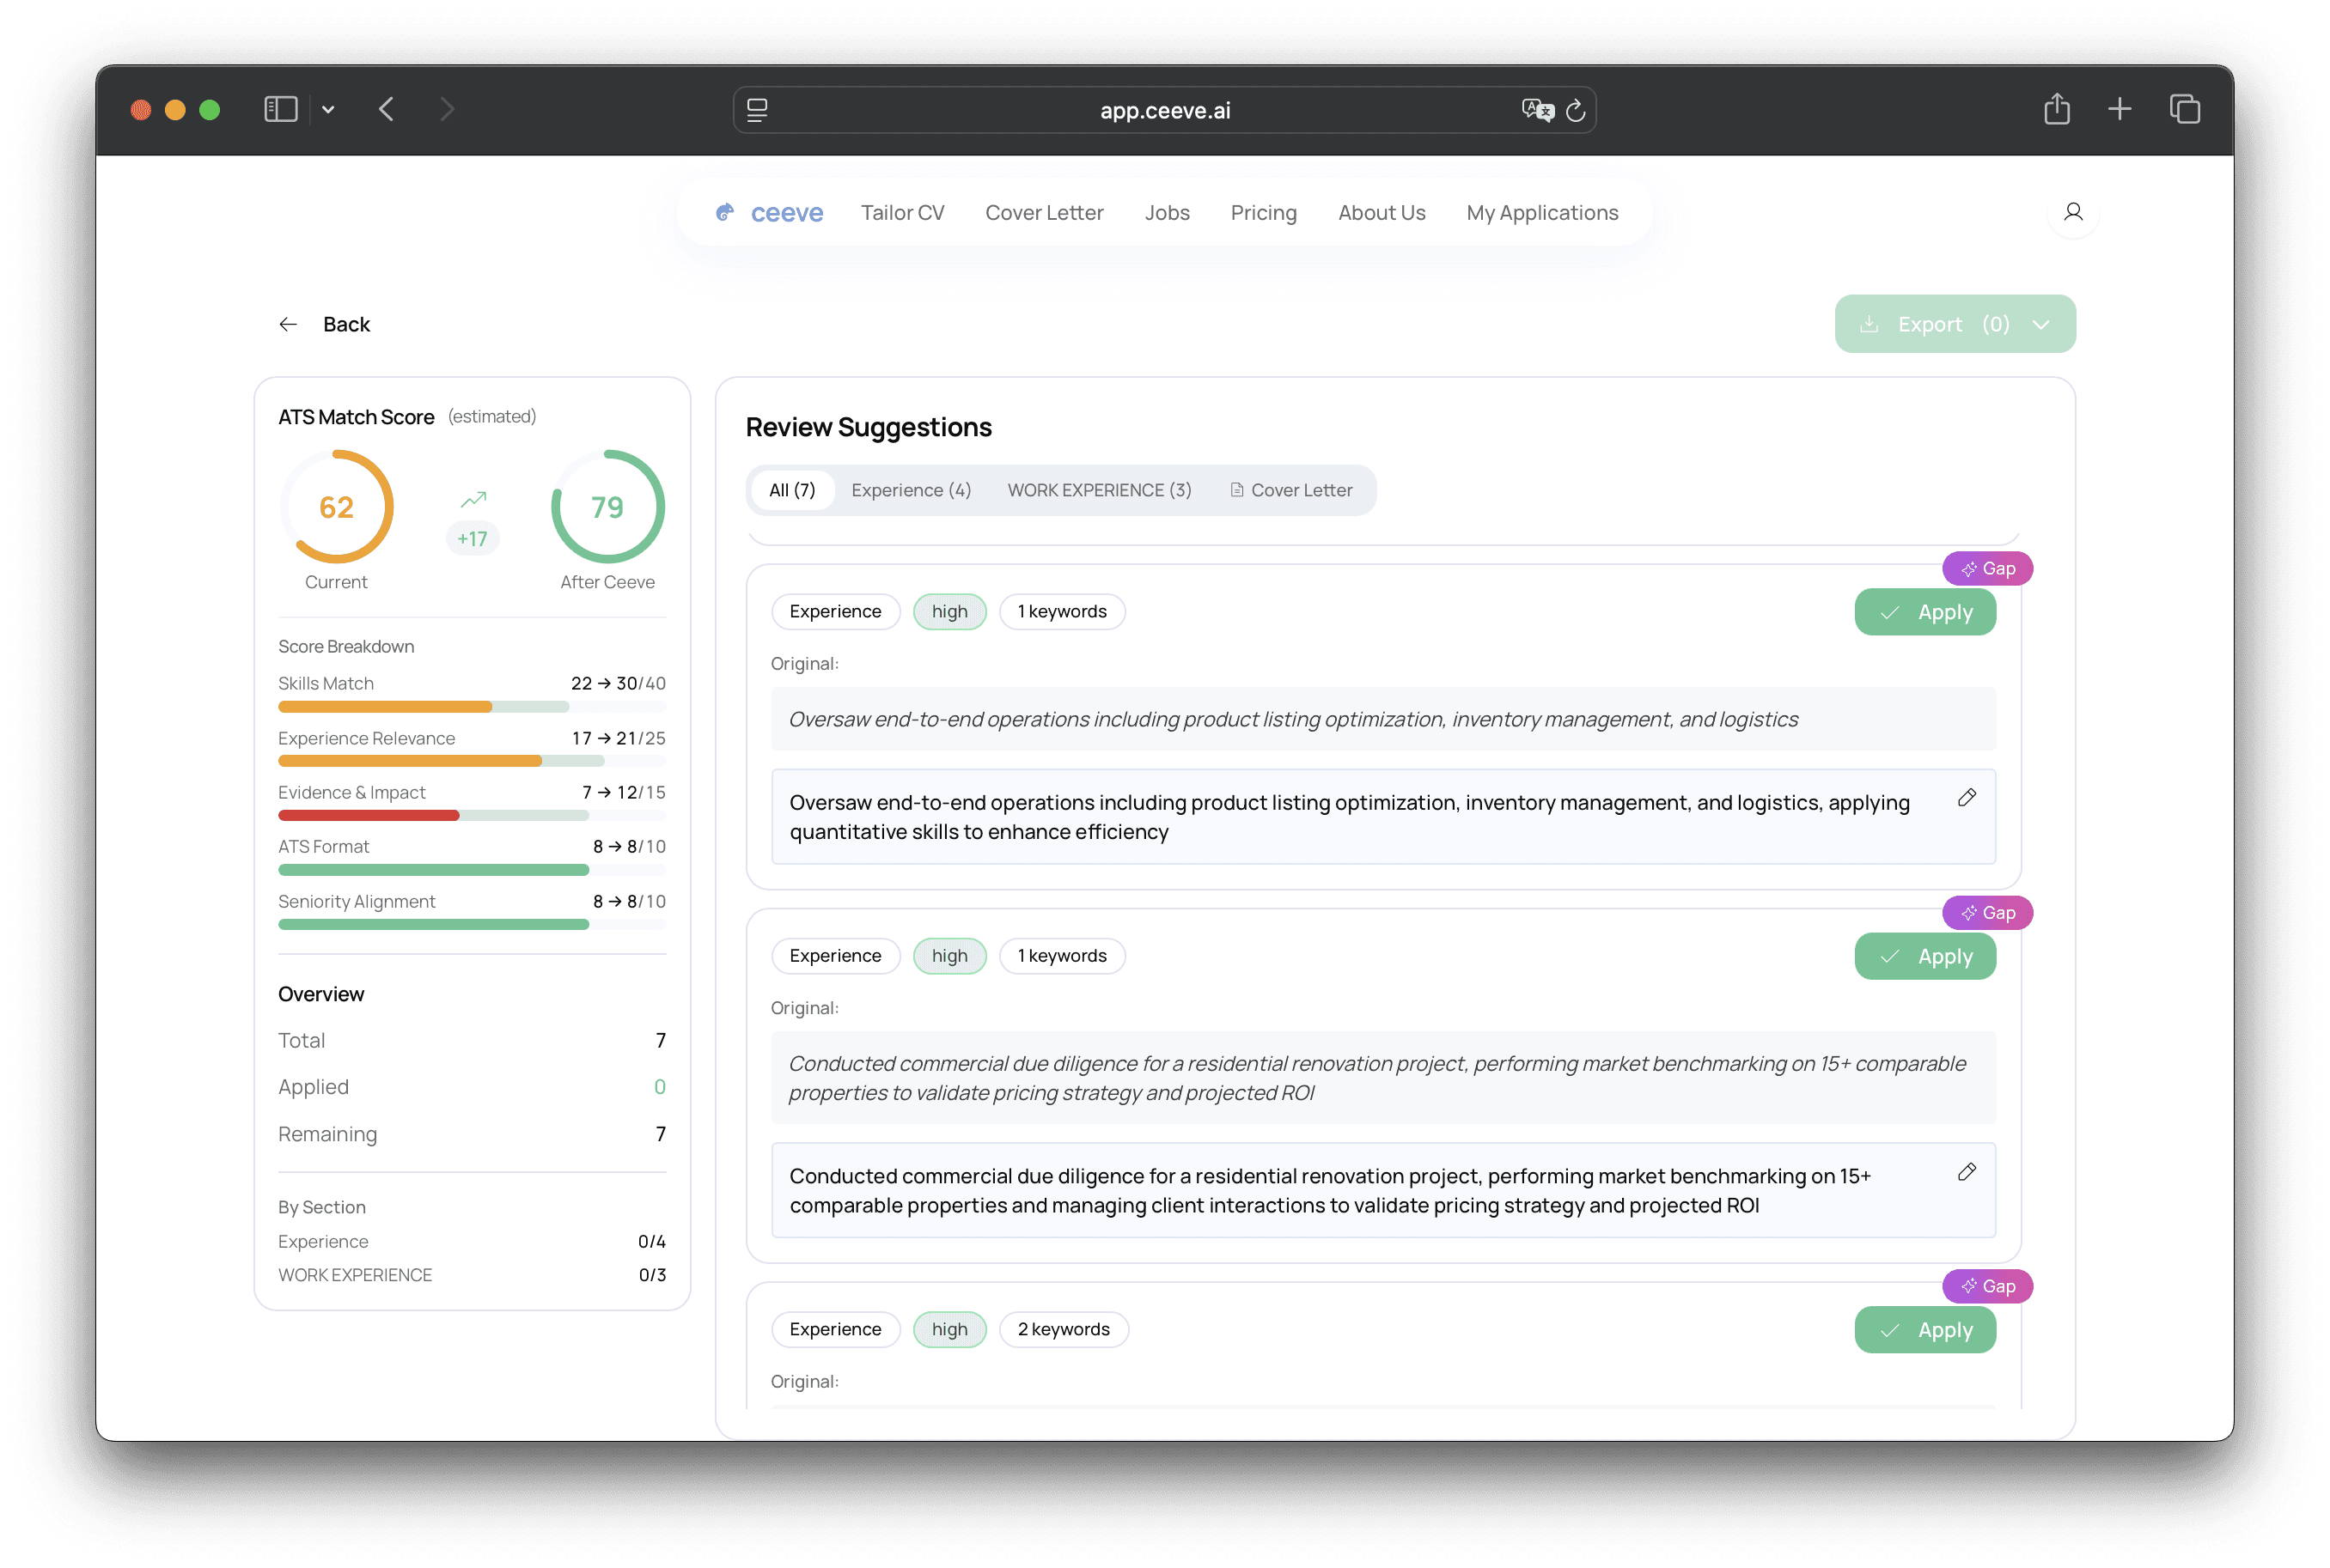Viewport: 2330px width, 1568px height.
Task: Click the first Gap badge
Action: point(1987,569)
